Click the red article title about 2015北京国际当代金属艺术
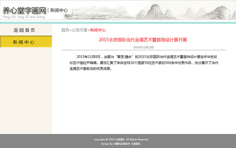This screenshot has width=236, height=148. click(x=143, y=40)
